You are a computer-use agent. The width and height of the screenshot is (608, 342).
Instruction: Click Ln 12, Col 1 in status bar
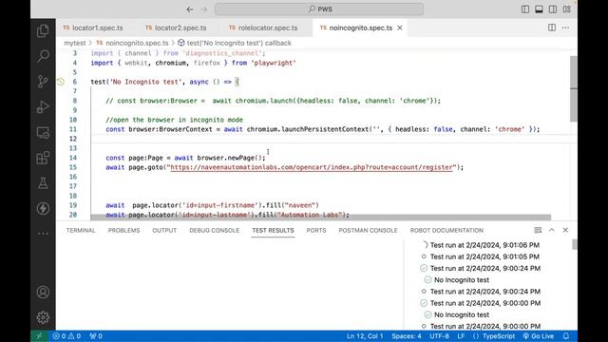365,336
